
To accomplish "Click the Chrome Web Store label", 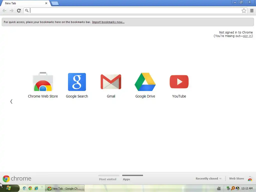I will tap(43, 96).
